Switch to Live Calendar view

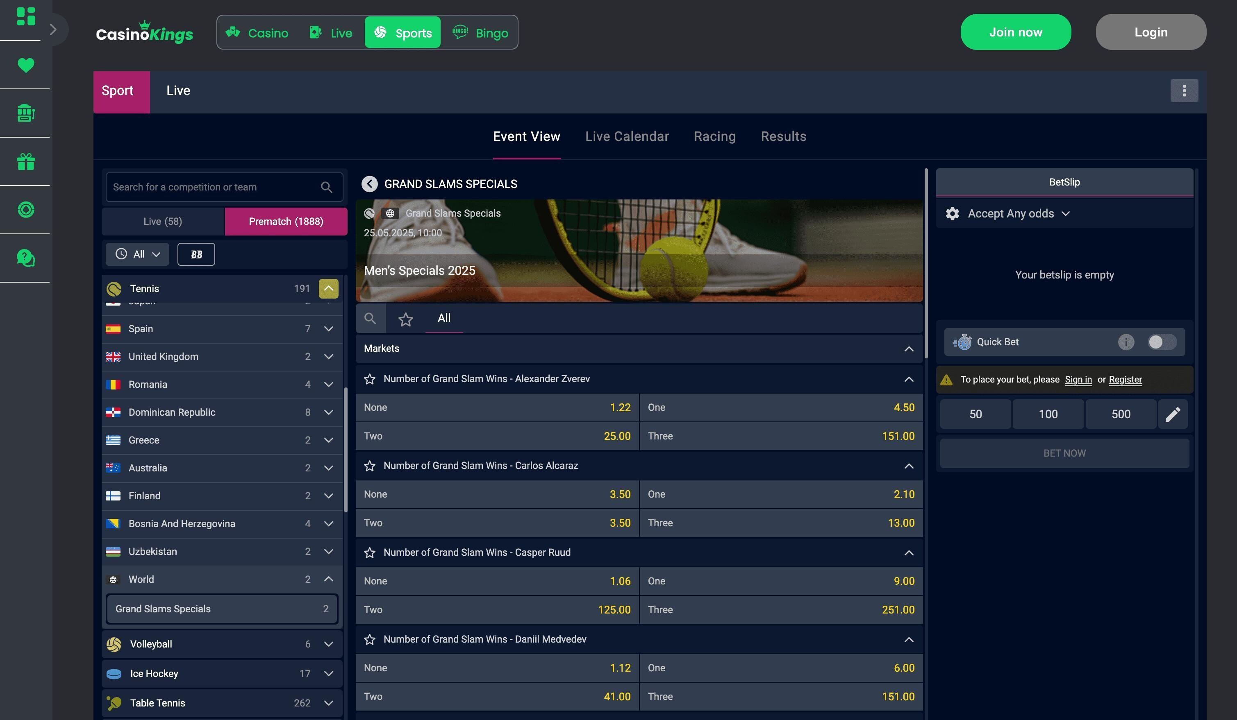pyautogui.click(x=627, y=136)
